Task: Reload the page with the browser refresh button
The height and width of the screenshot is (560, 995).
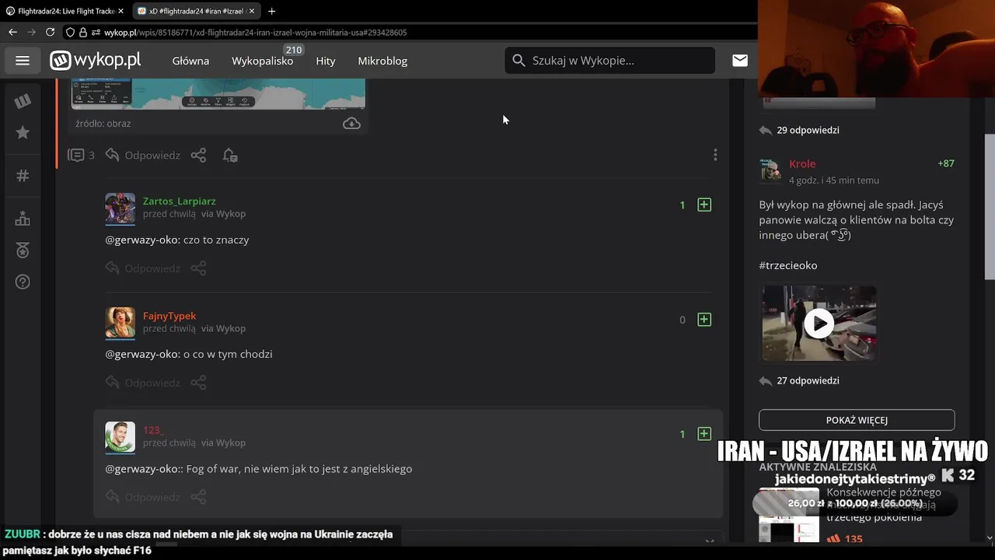Action: point(50,32)
